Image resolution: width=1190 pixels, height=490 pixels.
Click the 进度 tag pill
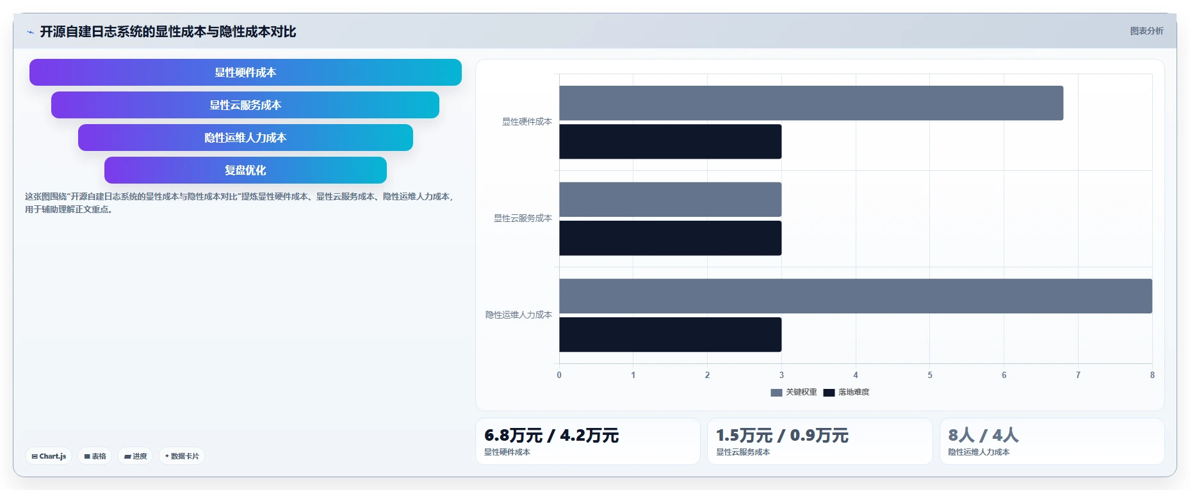(135, 456)
